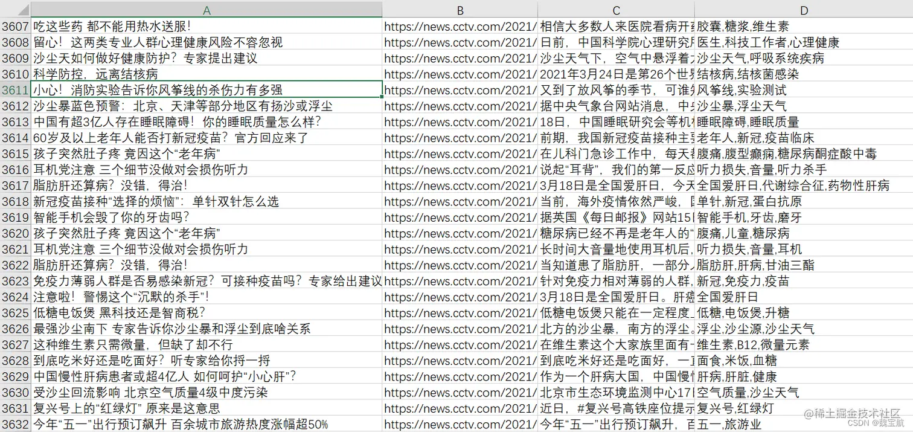913x432 pixels.
Task: Click active cell '小心!消防实验告诉你风筝线的杀伤力有多强'
Action: click(207, 90)
